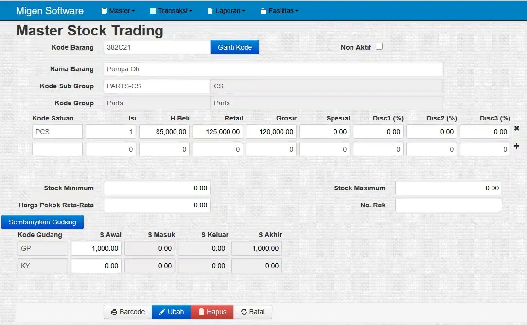527x325 pixels.
Task: Click the H.Beli field in the empty second row
Action: click(x=164, y=149)
